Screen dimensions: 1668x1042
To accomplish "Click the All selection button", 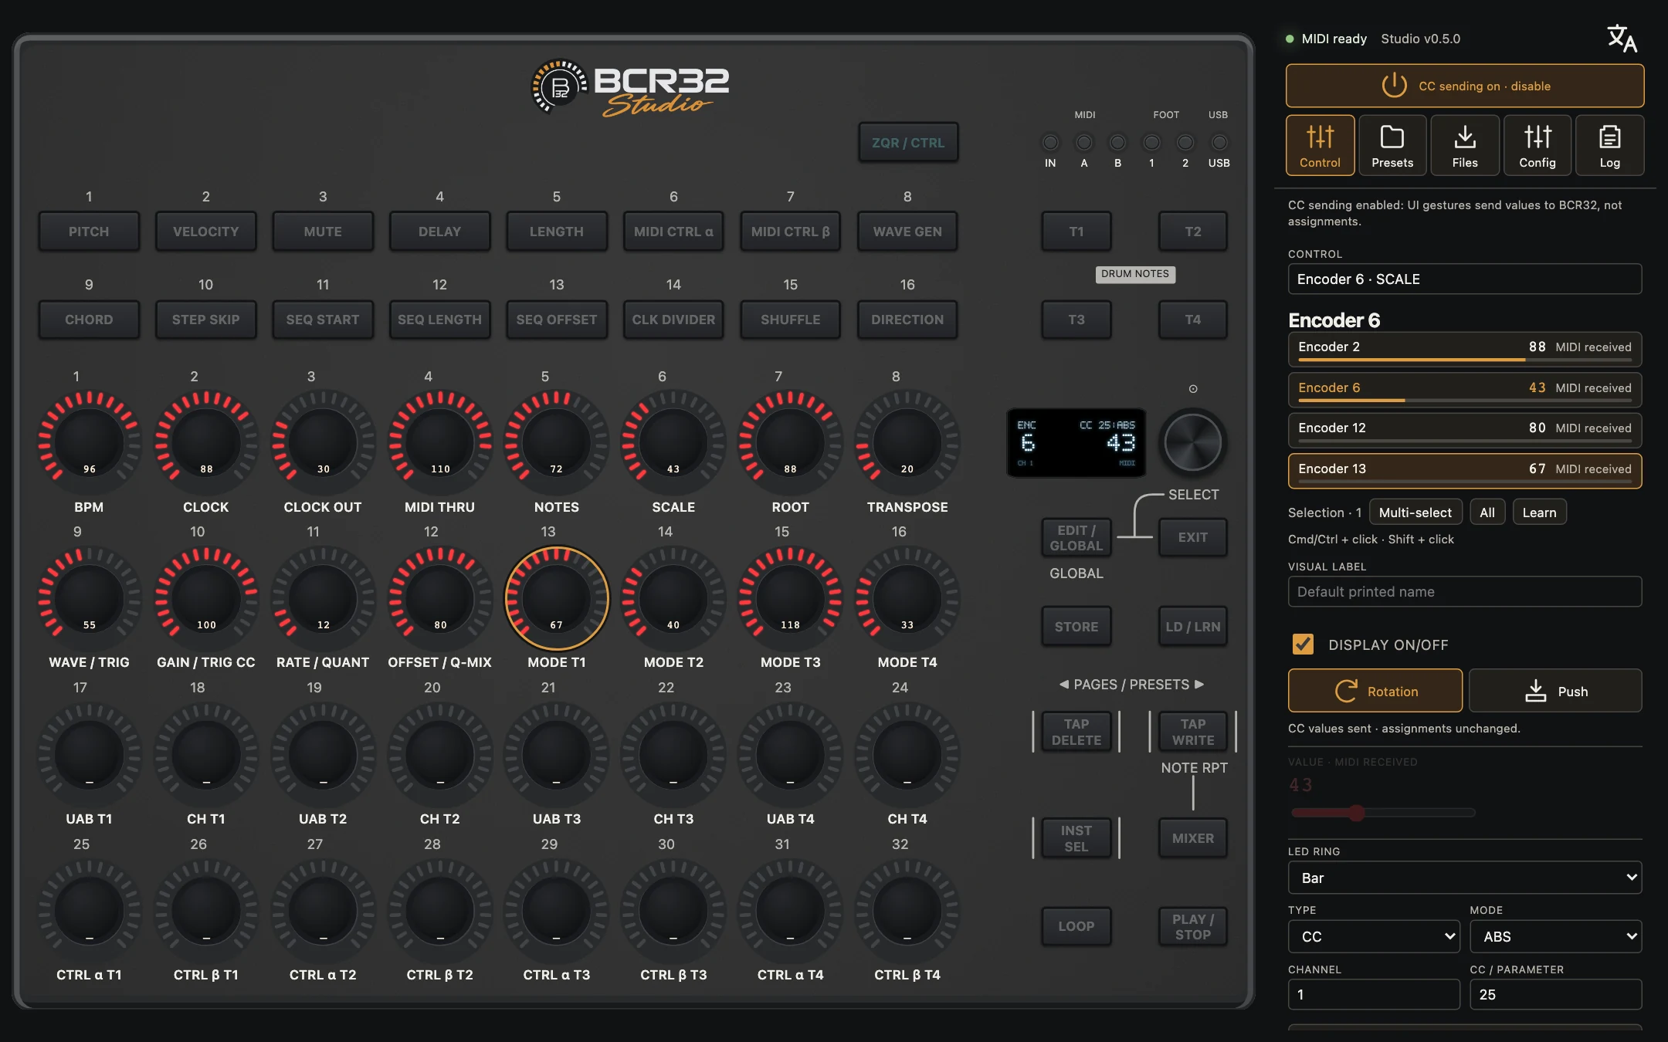I will 1487,513.
